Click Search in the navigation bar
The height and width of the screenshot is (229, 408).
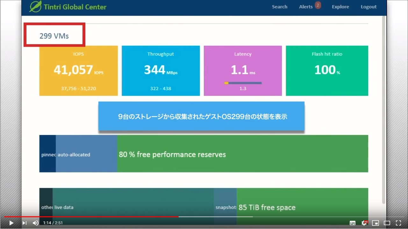pos(279,6)
